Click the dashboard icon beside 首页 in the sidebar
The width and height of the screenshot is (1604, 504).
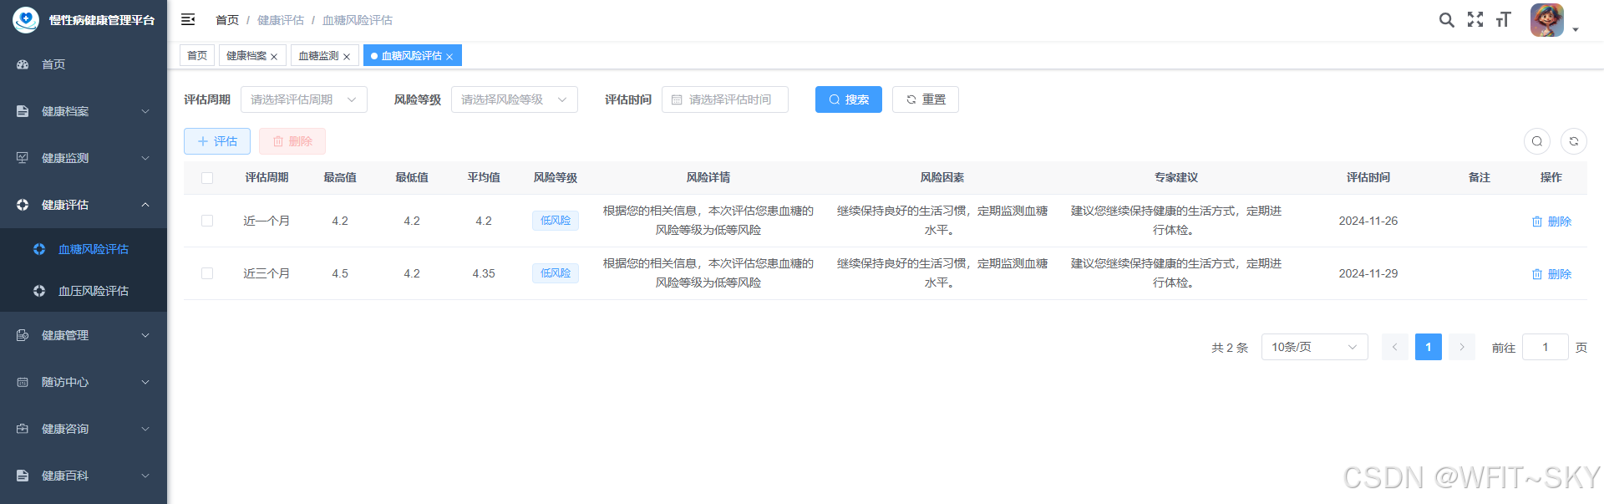point(23,64)
